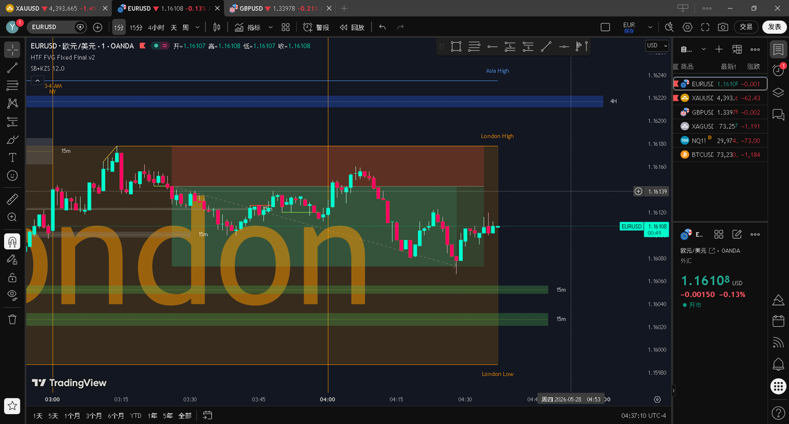Add a compare symbol with plus icon
This screenshot has width=789, height=424.
(97, 27)
